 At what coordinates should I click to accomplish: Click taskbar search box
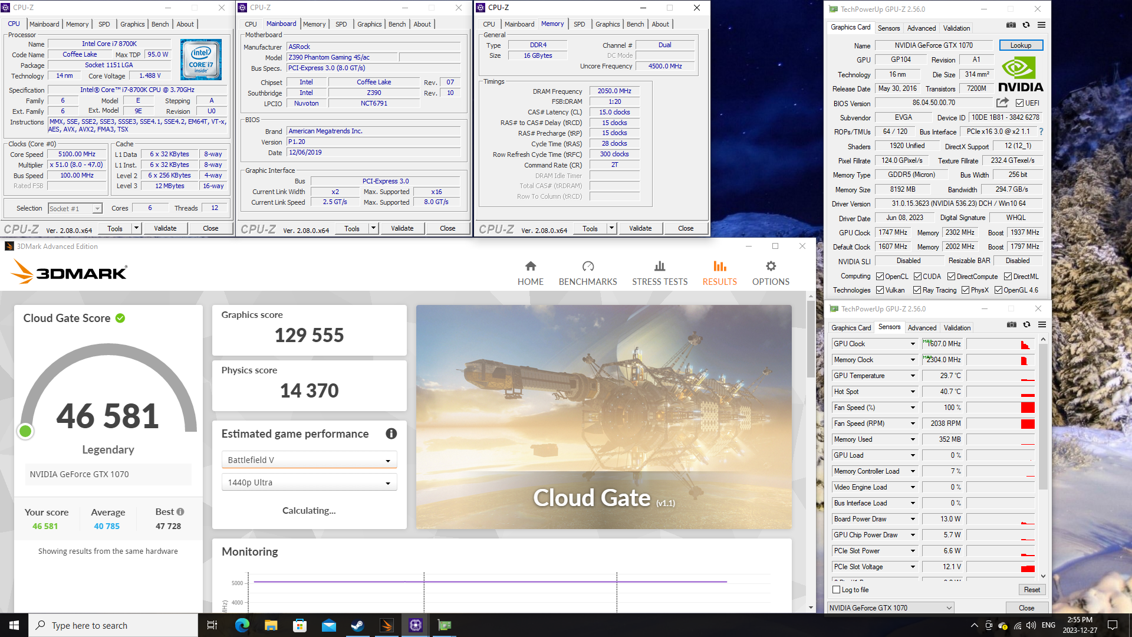113,625
